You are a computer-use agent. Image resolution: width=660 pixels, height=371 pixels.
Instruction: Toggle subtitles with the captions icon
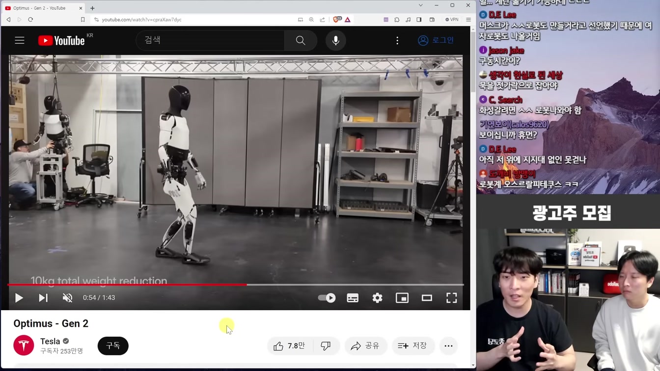point(353,298)
